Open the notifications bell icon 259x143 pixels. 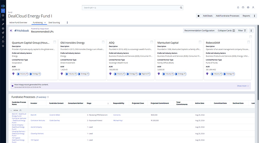pos(238,7)
